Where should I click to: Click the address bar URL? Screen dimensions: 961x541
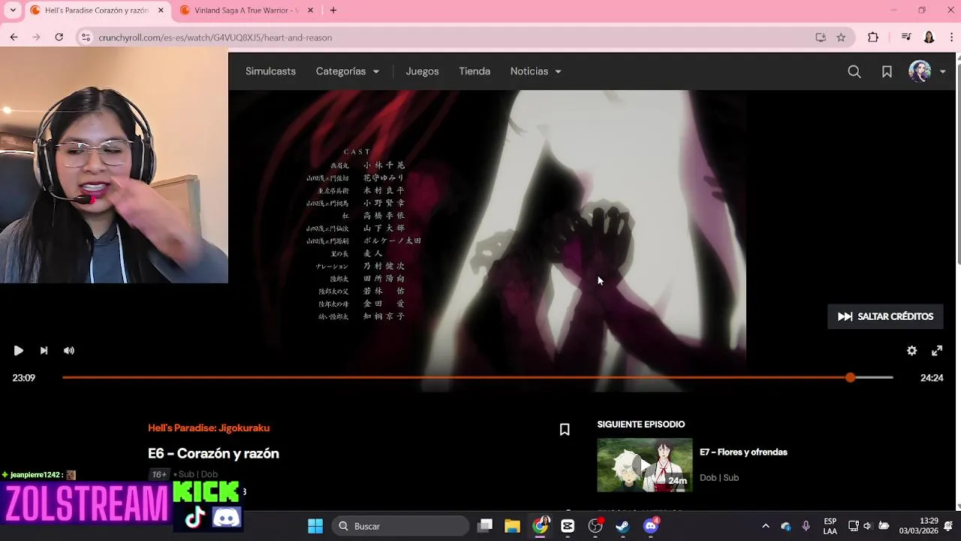(x=215, y=38)
